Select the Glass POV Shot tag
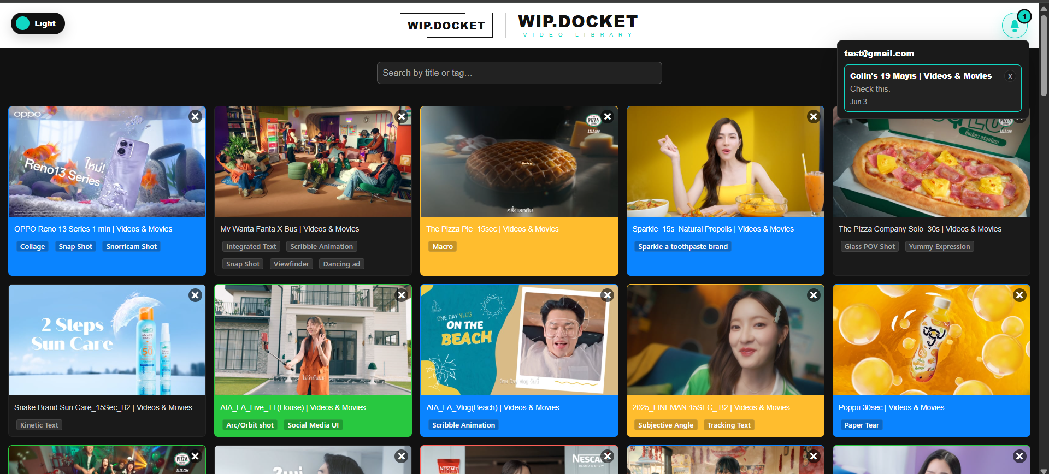1049x474 pixels. click(870, 247)
